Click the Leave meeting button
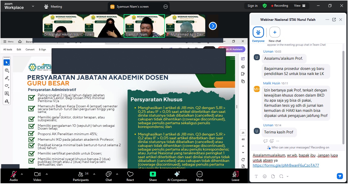This screenshot has width=348, height=184. coord(235,176)
